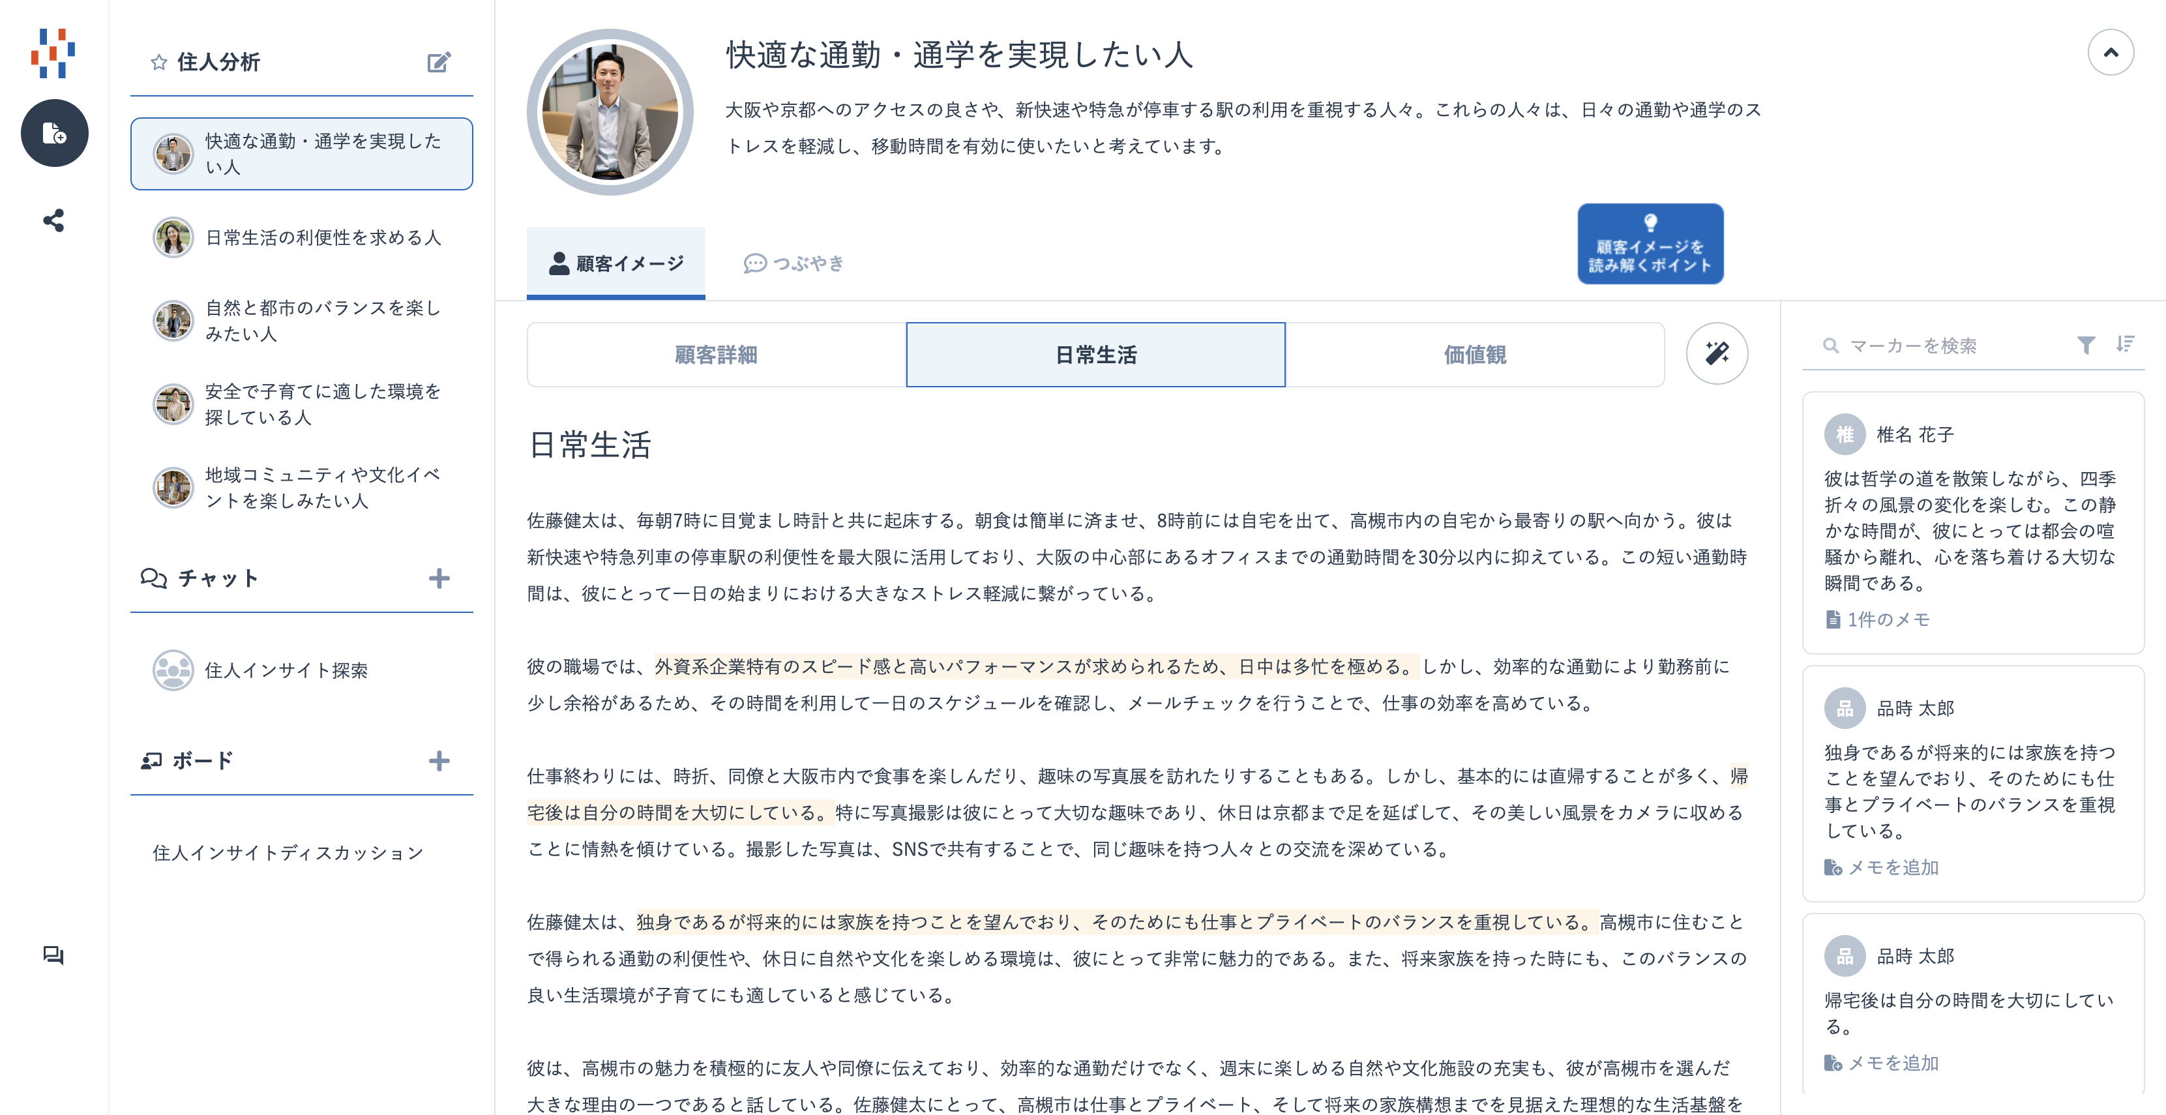The height and width of the screenshot is (1115, 2166).
Task: Open the 住人インサイト探索 chat
Action: 302,670
